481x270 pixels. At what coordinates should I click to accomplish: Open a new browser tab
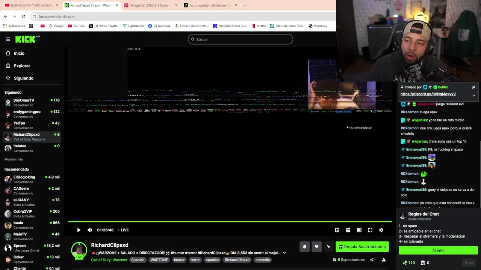click(x=245, y=5)
